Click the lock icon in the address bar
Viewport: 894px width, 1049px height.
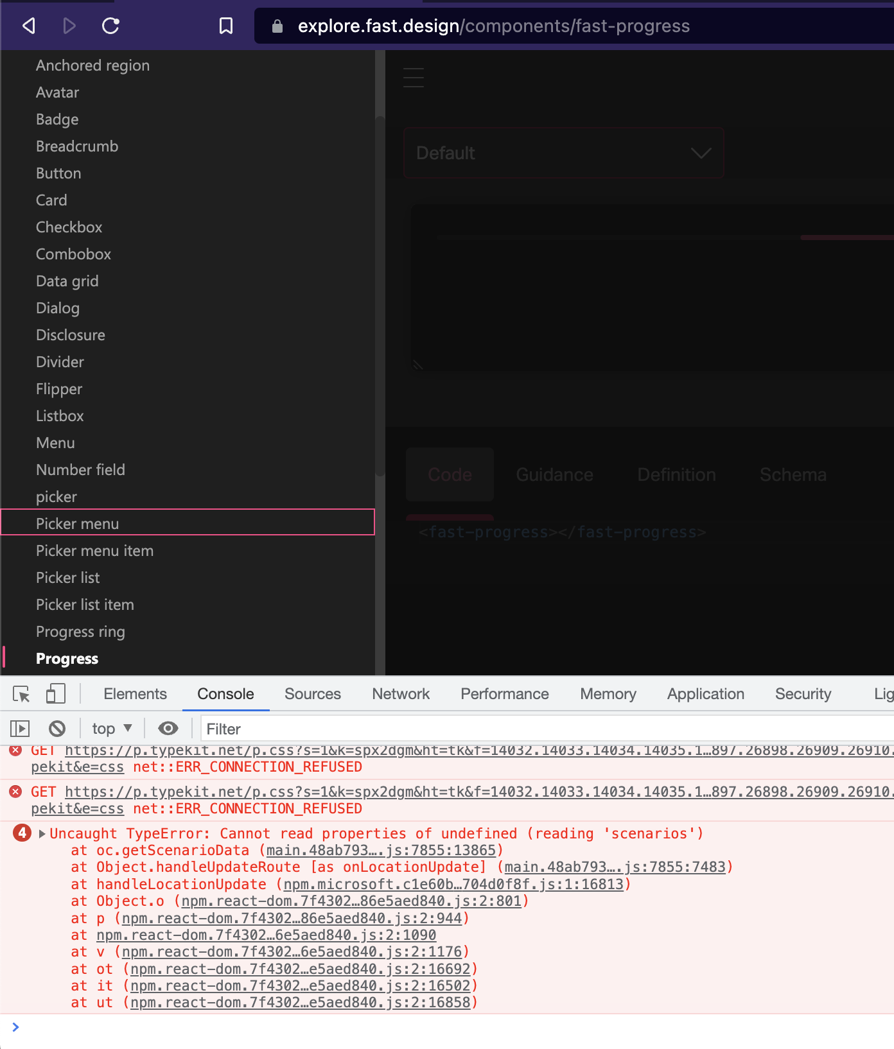tap(277, 26)
